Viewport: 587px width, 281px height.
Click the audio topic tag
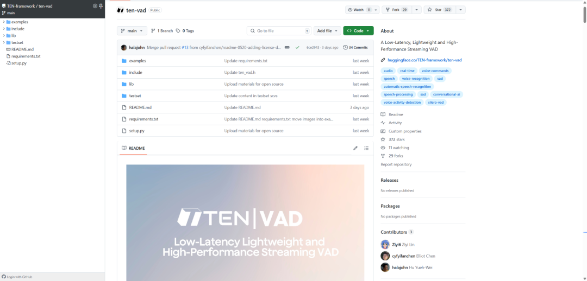point(388,71)
